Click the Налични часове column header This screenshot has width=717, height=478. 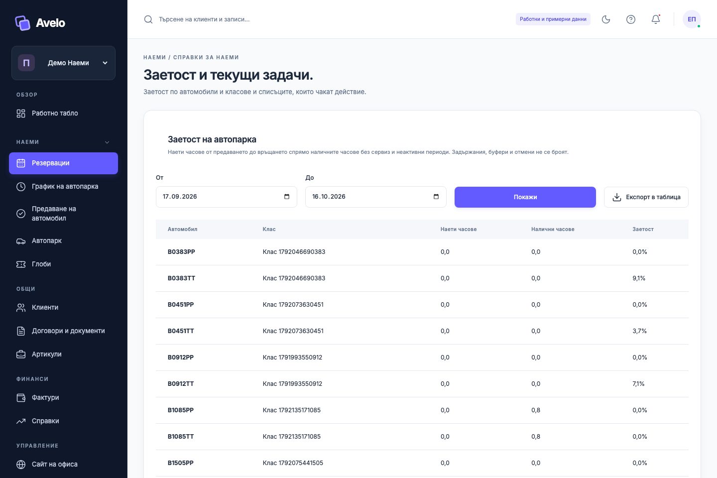(553, 230)
